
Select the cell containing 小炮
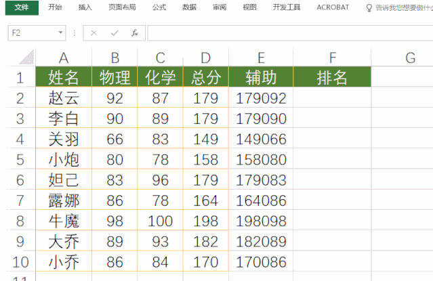[64, 159]
